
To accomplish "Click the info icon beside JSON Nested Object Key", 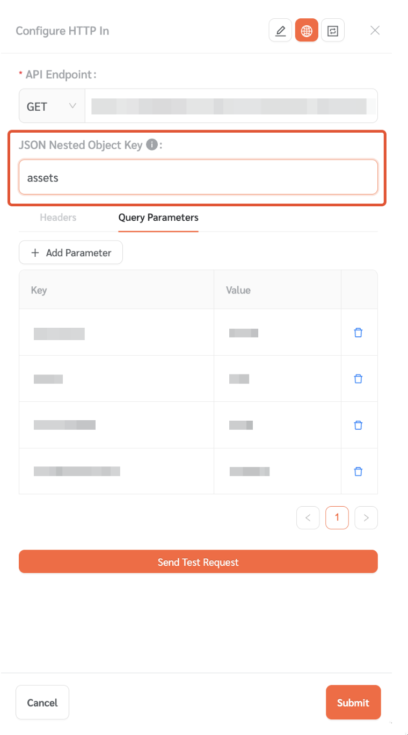I will (x=152, y=145).
